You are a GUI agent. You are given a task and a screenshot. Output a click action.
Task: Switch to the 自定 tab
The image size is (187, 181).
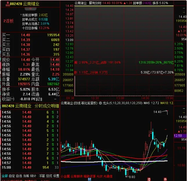click(12, 176)
